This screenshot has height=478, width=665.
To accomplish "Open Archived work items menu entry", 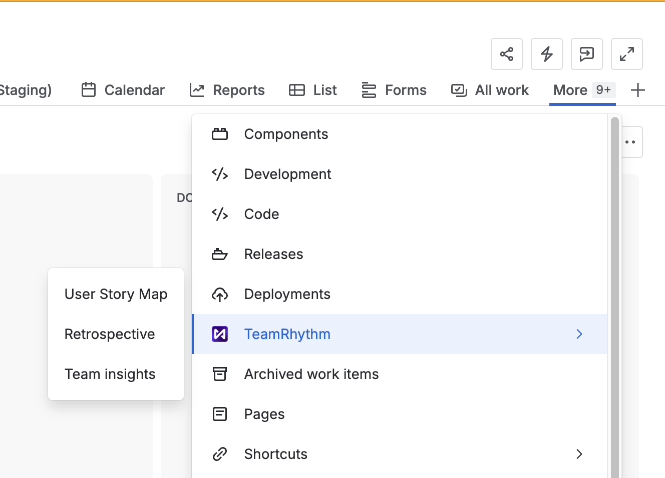I will (x=311, y=374).
